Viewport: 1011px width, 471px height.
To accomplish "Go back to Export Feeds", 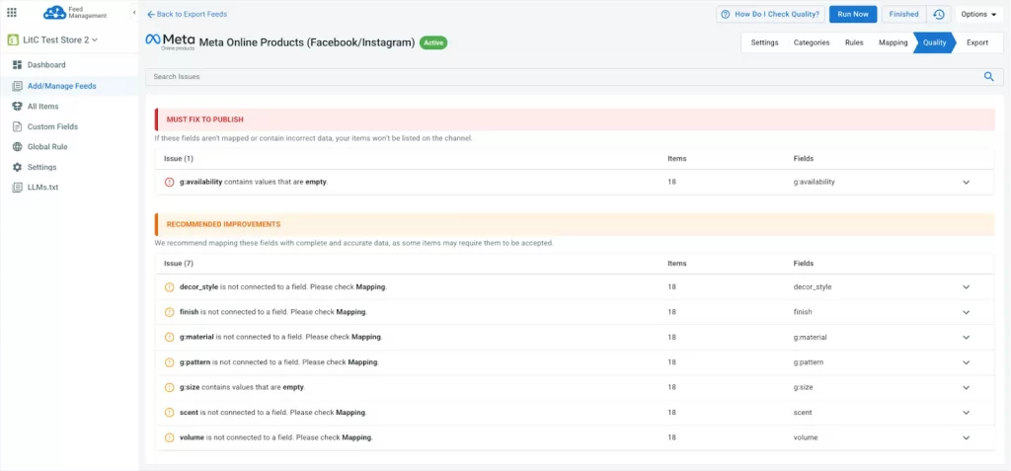I will coord(187,14).
